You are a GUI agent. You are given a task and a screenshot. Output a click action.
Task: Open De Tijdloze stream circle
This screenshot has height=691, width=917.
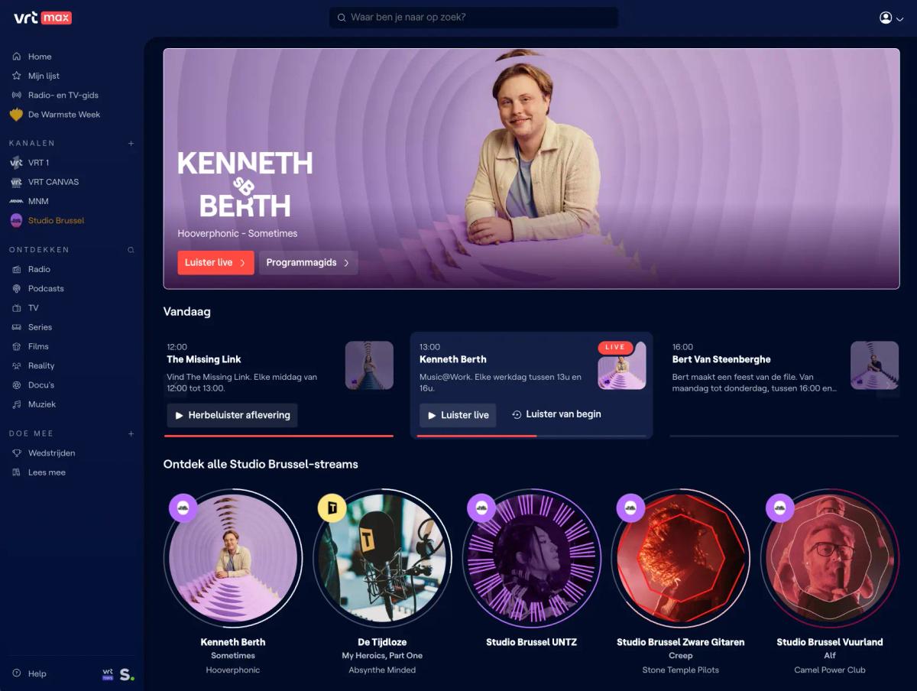point(382,558)
